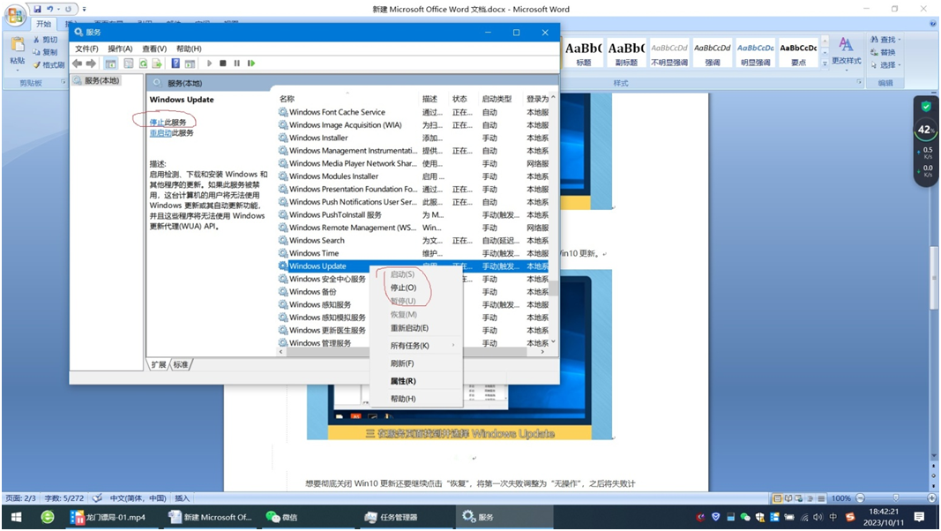Apply the 标题 style in Word gallery
The image size is (941, 531).
point(583,53)
